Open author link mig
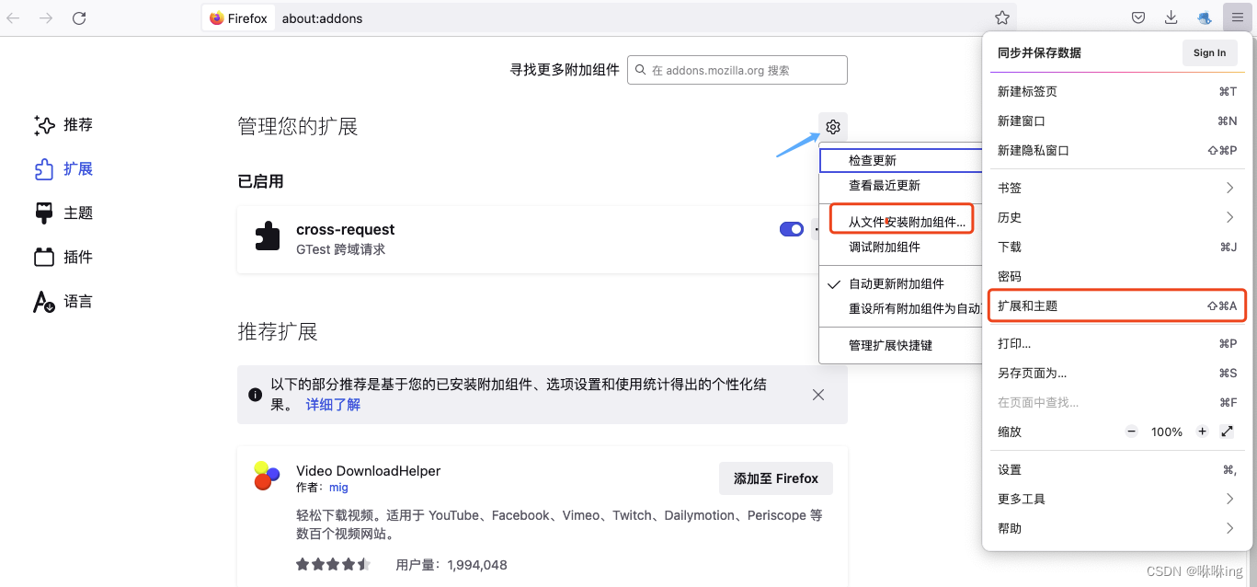The width and height of the screenshot is (1257, 587). tap(338, 488)
